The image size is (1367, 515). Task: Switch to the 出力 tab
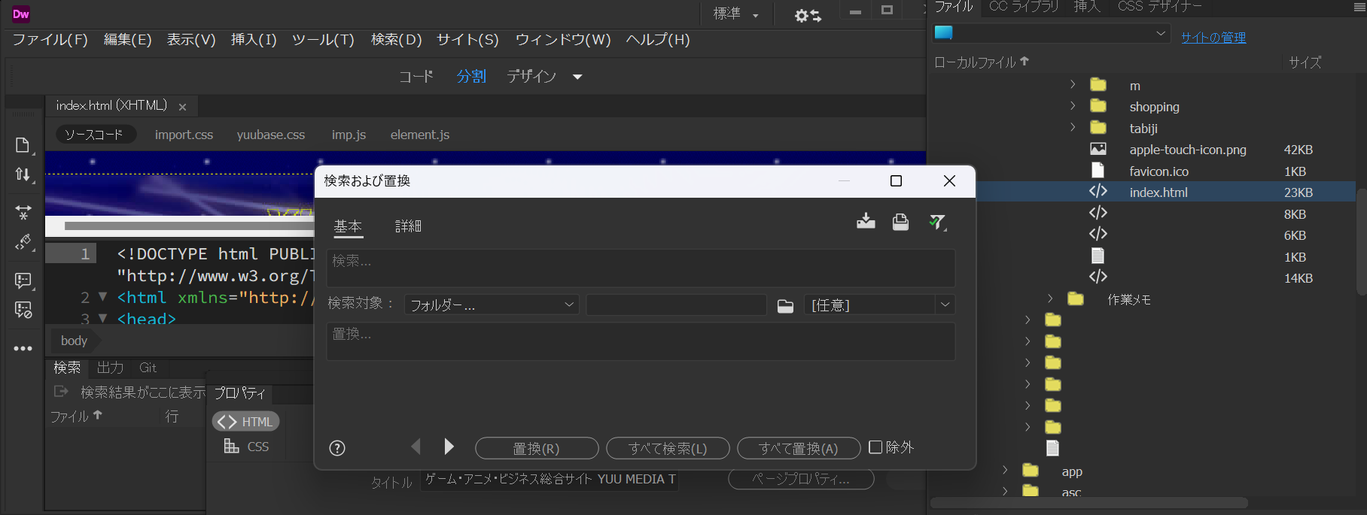point(110,368)
